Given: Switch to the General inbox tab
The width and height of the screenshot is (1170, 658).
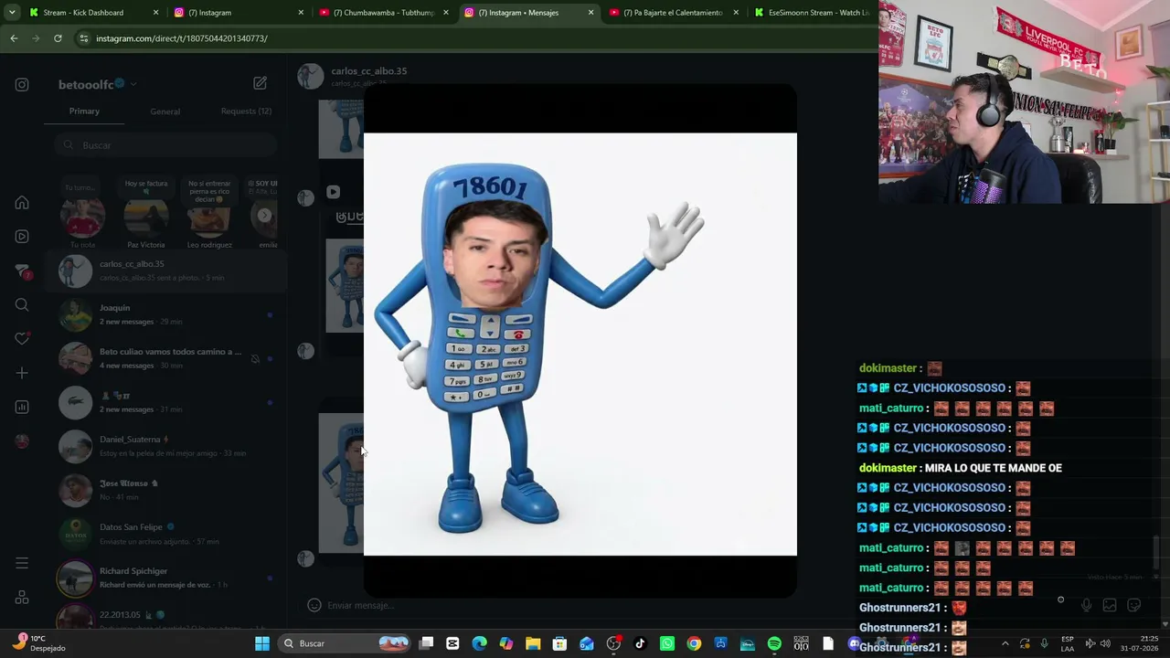Looking at the screenshot, I should (165, 111).
